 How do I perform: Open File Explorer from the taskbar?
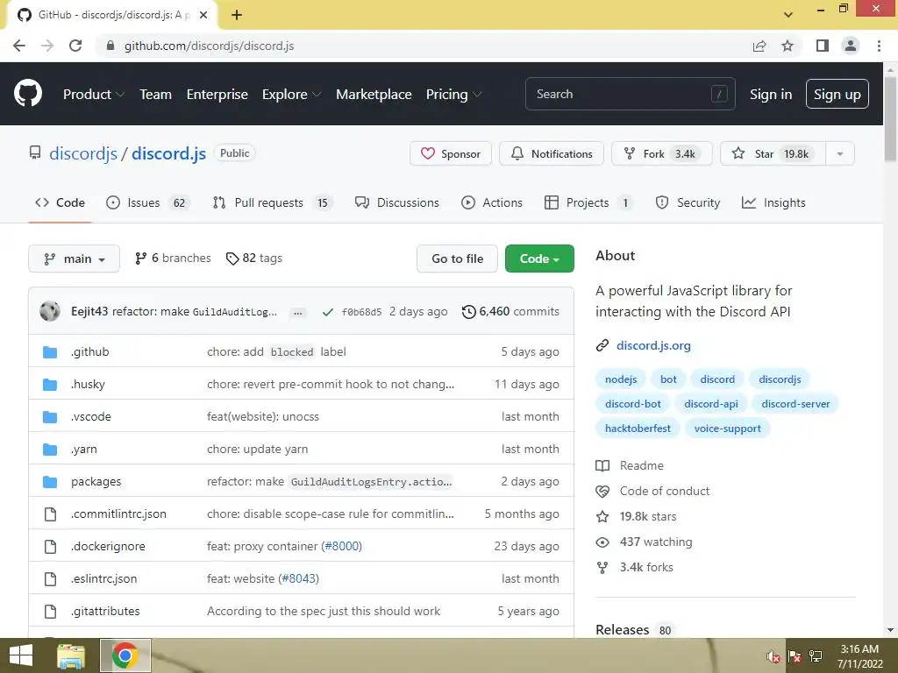(x=71, y=655)
